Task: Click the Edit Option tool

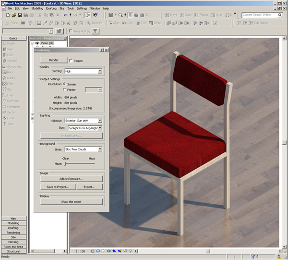Action: (x=259, y=23)
